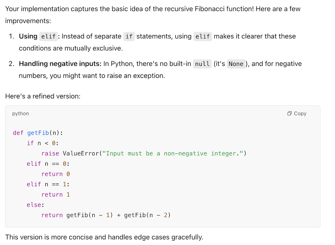
Task: Click the 'if n < 0:' code line
Action: [x=43, y=143]
